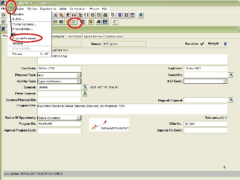Click the End Date field
The height and width of the screenshot is (180, 240).
206,69
